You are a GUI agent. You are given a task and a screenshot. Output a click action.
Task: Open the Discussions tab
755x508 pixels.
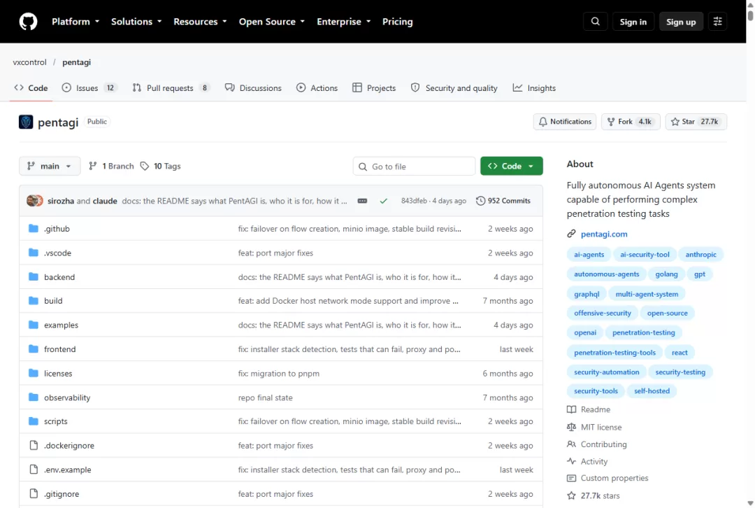click(253, 87)
